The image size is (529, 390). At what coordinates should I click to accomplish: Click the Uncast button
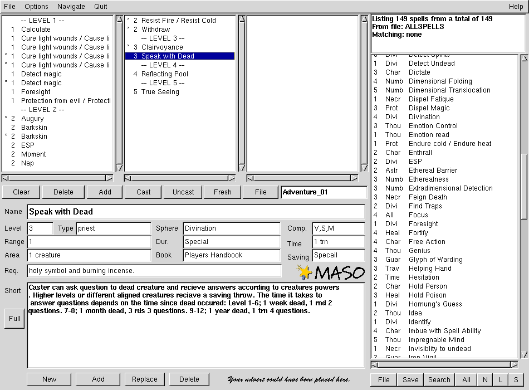pyautogui.click(x=183, y=192)
